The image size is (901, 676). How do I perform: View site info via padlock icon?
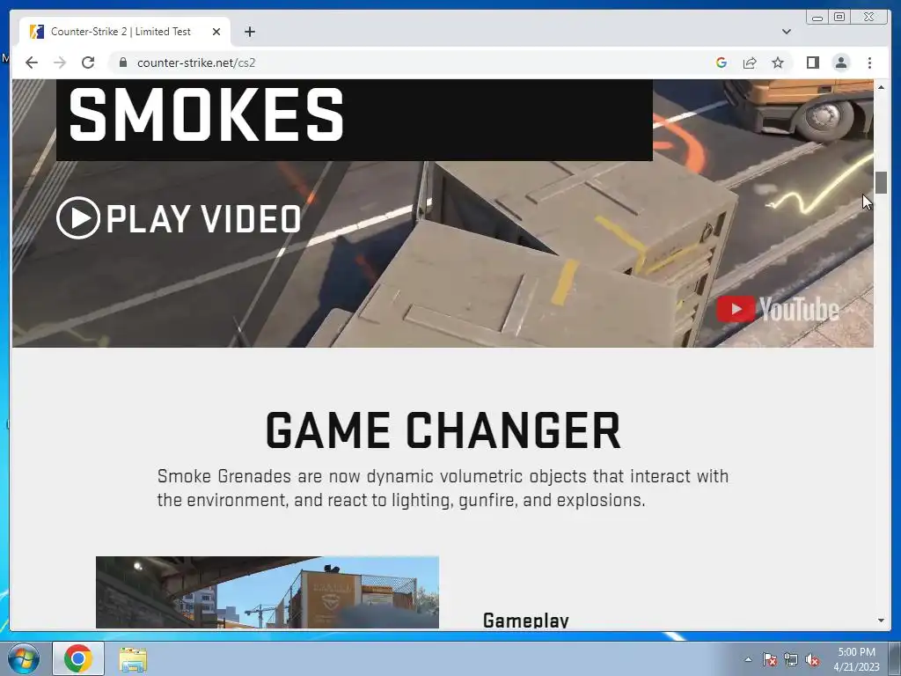pos(123,62)
